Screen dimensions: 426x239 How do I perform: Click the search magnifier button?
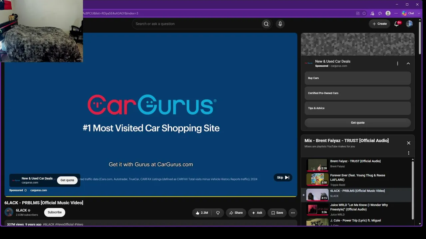266,24
